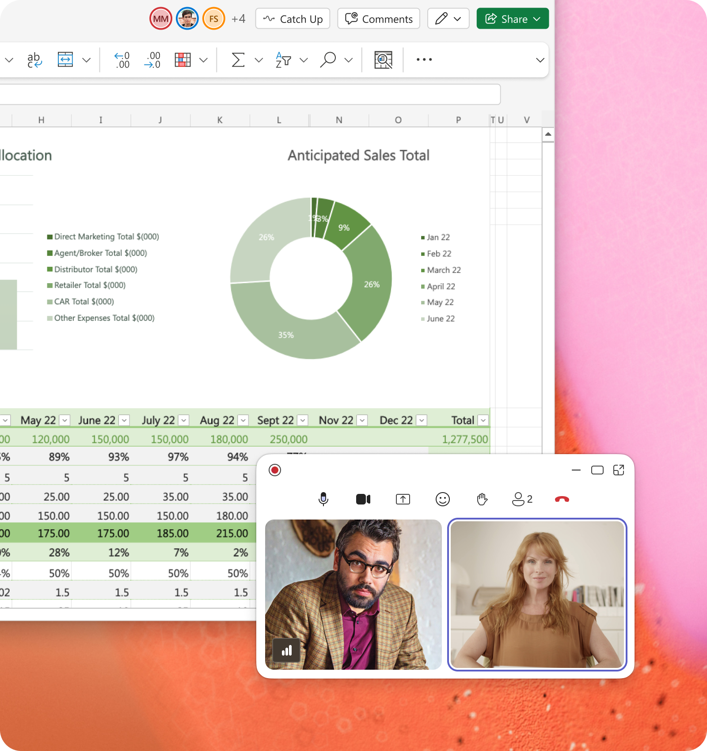Turn off the camera in call
The height and width of the screenshot is (751, 707).
(363, 499)
